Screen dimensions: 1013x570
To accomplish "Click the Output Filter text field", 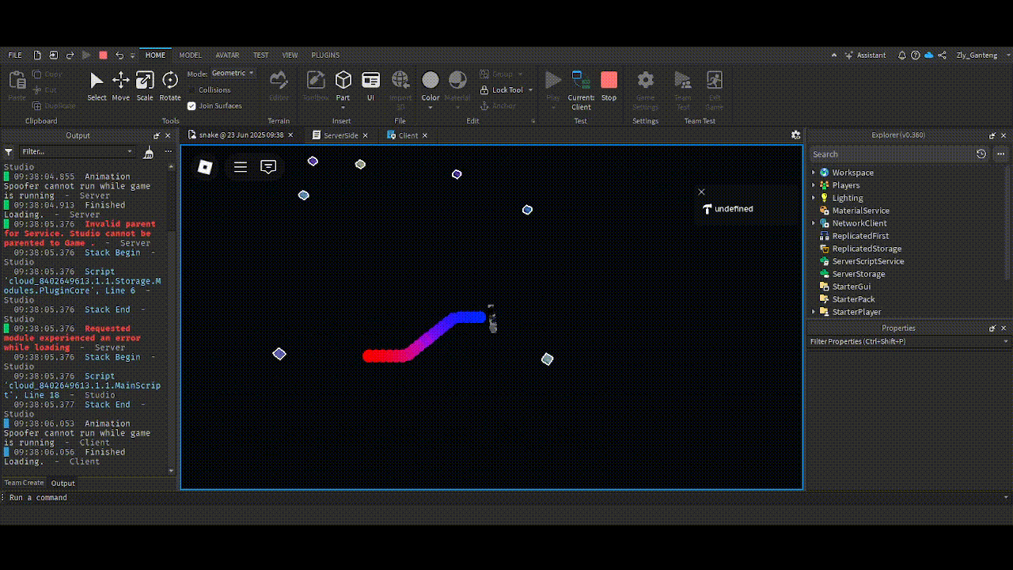I will tap(78, 152).
